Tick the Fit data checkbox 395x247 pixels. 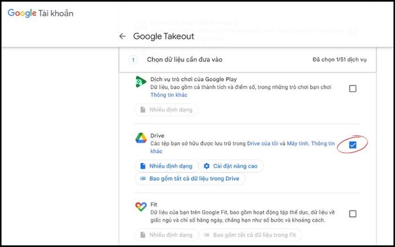353,214
